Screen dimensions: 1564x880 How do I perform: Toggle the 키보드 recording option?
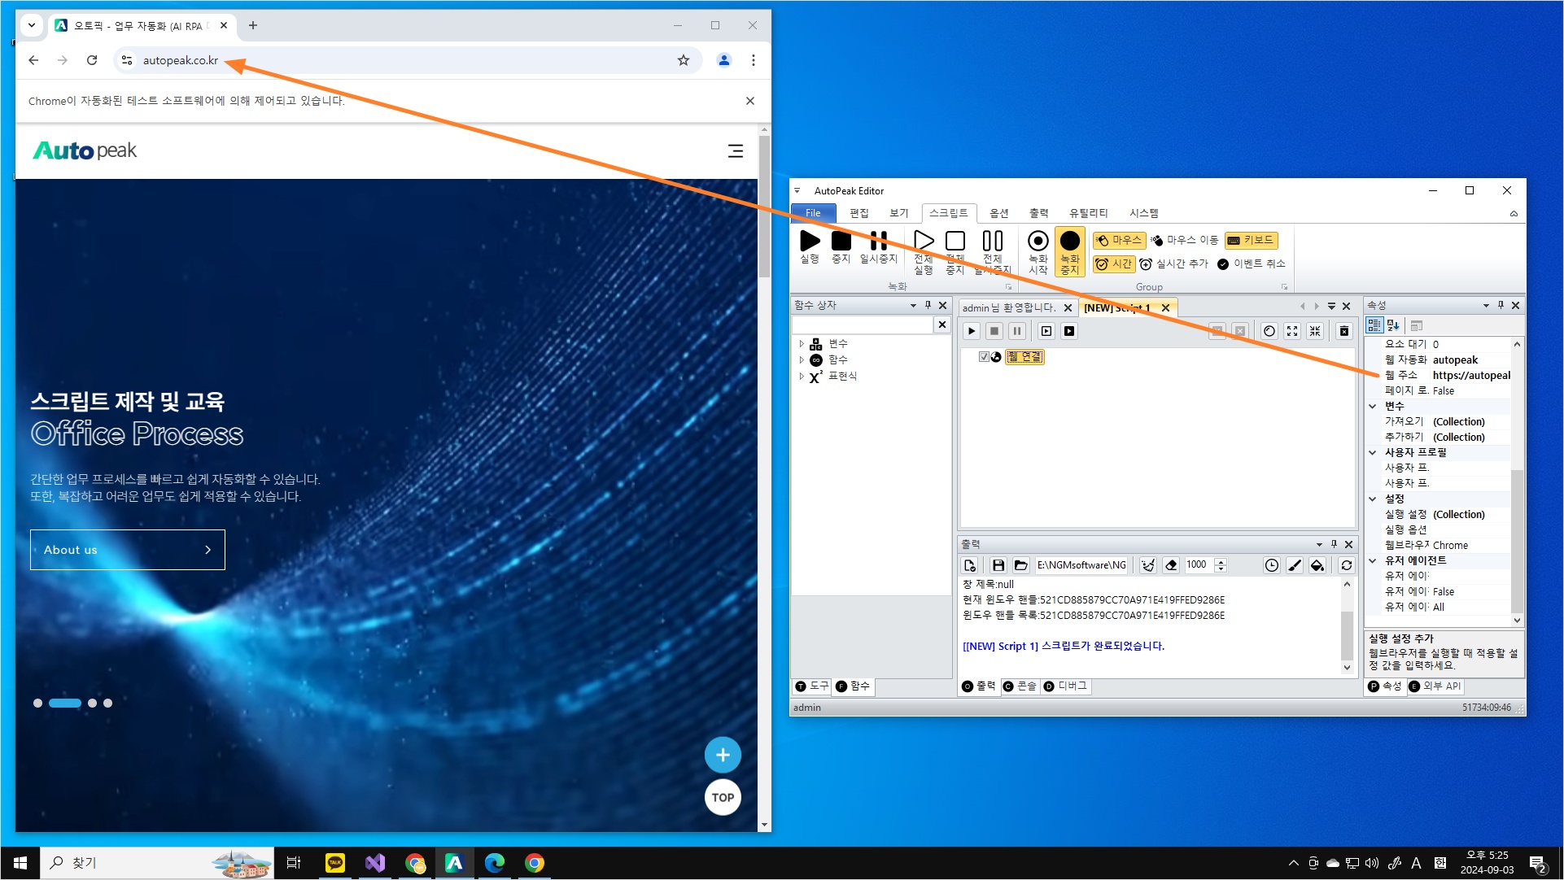coord(1251,240)
